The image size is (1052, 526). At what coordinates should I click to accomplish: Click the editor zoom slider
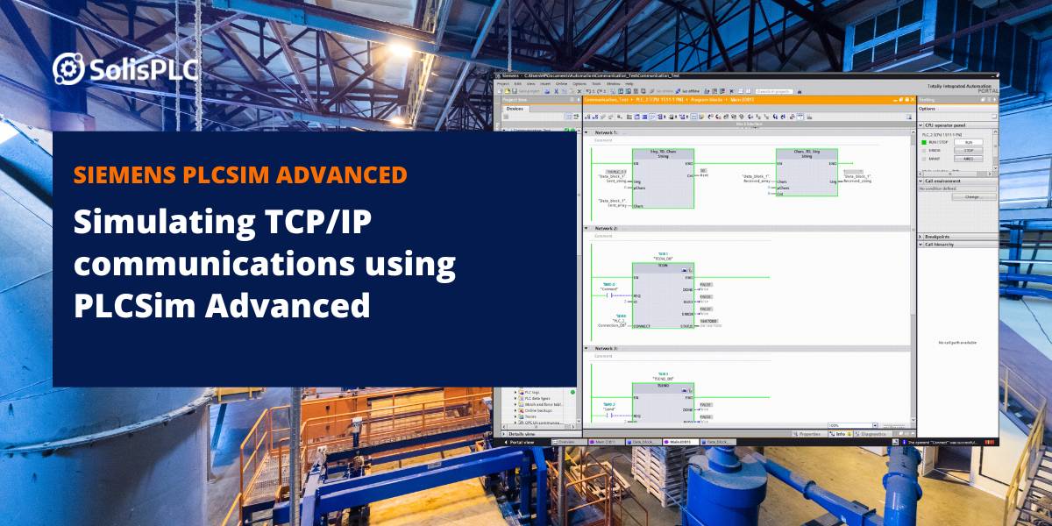click(x=894, y=425)
